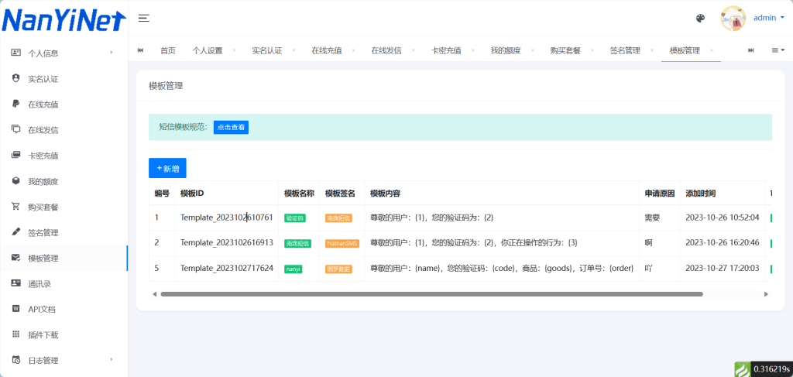
Task: Switch to the 签名管理 tab
Action: [625, 50]
